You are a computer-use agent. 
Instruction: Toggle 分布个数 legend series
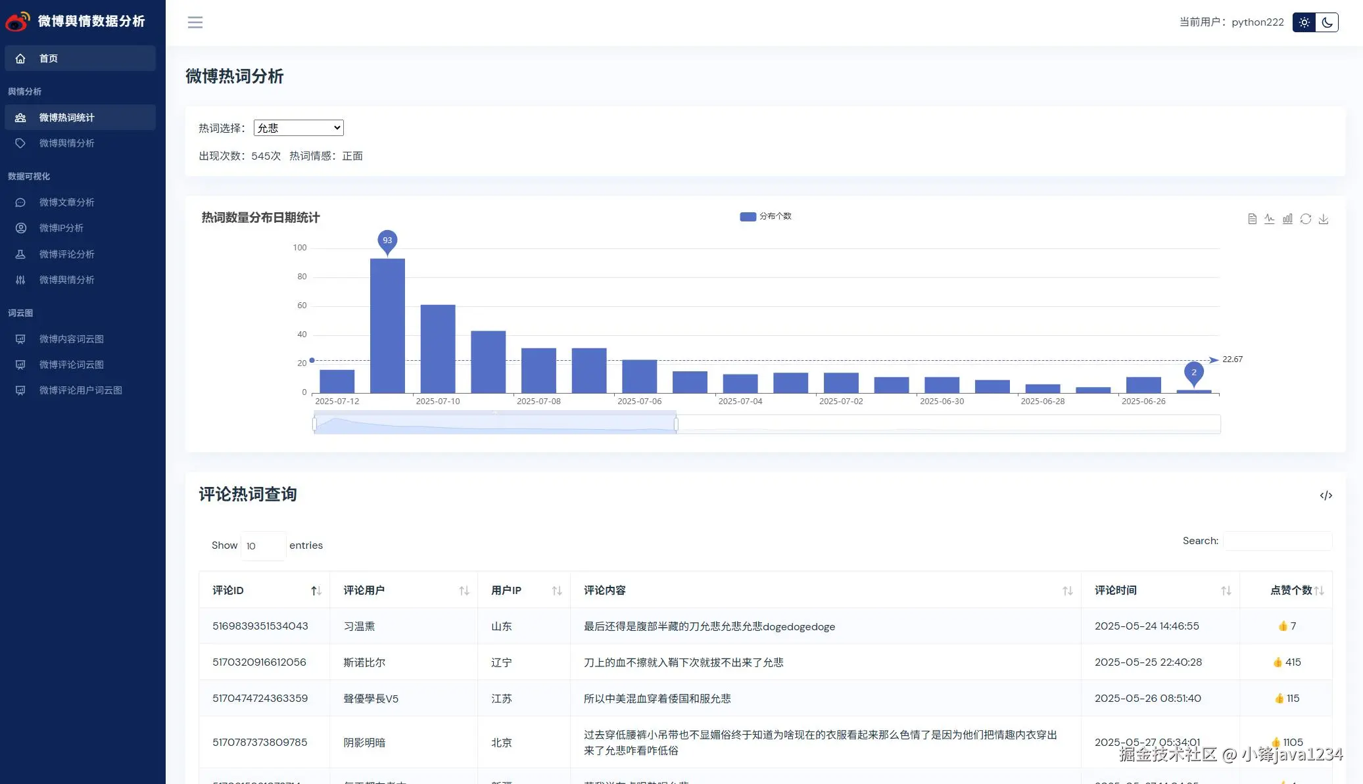[x=765, y=216]
